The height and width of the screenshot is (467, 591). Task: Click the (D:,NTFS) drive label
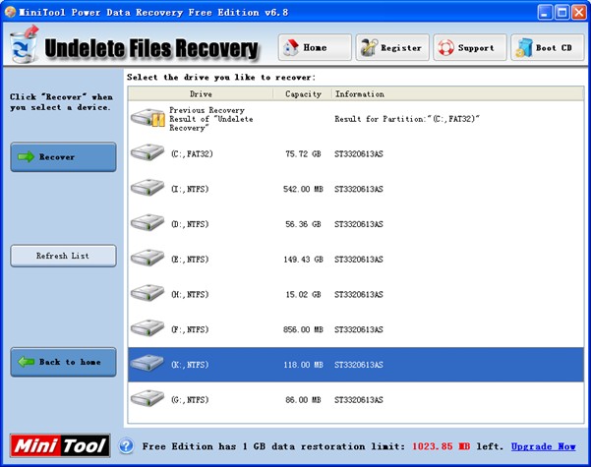pyautogui.click(x=190, y=224)
